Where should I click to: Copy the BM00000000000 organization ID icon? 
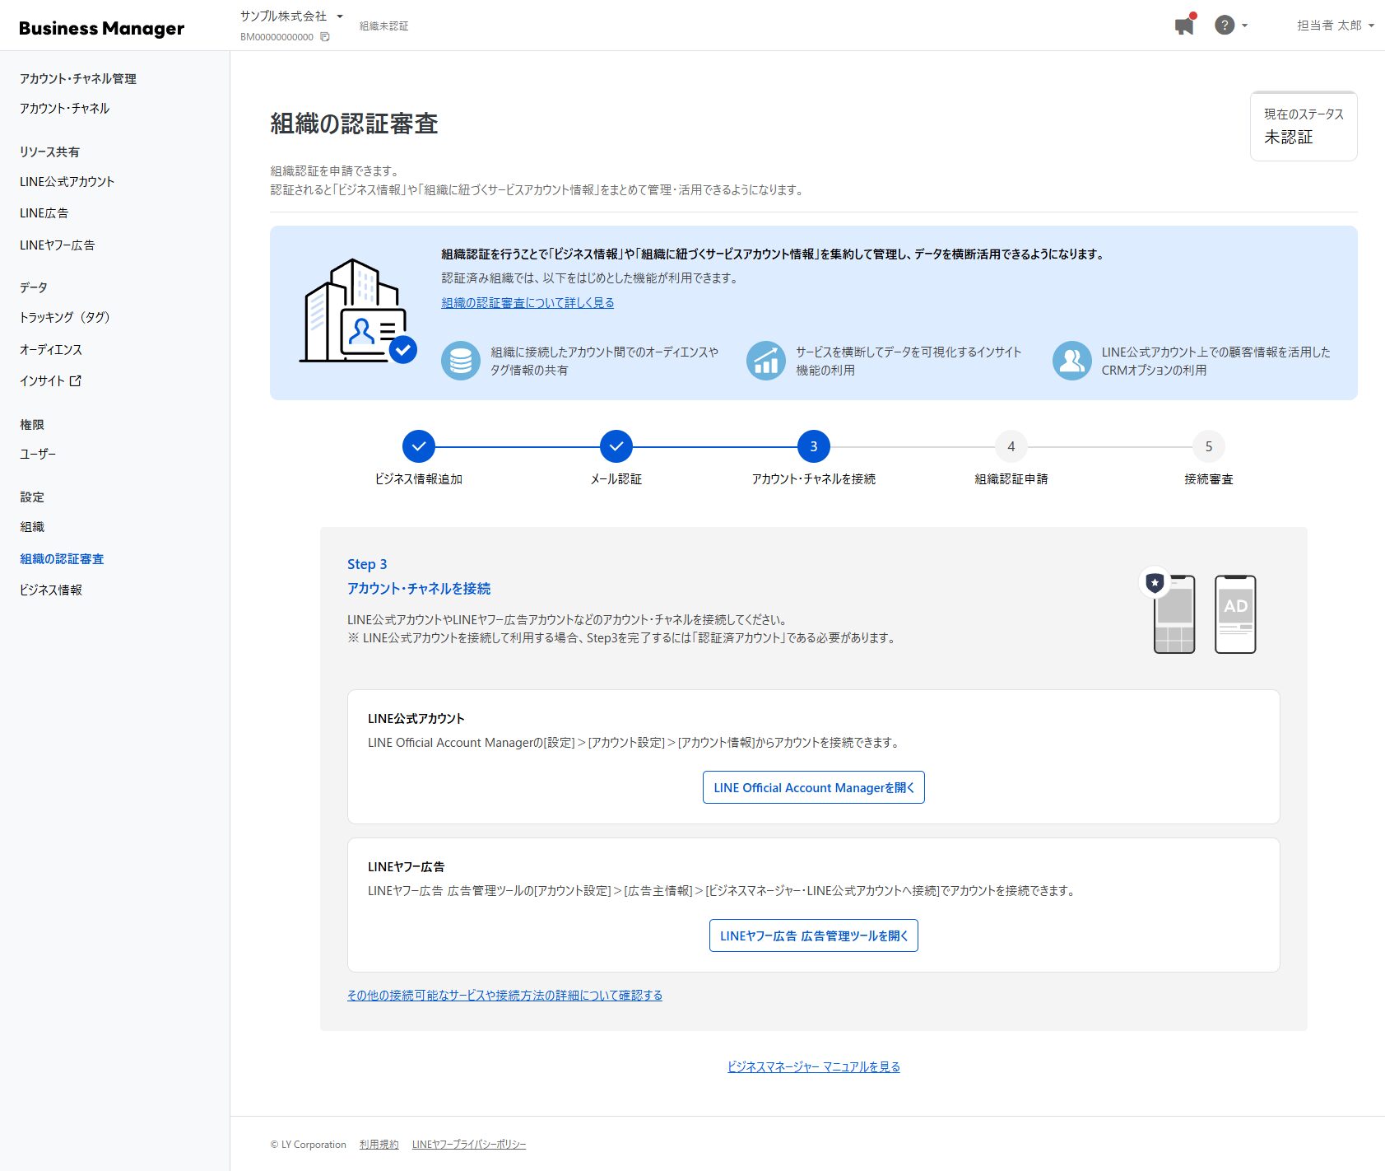coord(325,37)
